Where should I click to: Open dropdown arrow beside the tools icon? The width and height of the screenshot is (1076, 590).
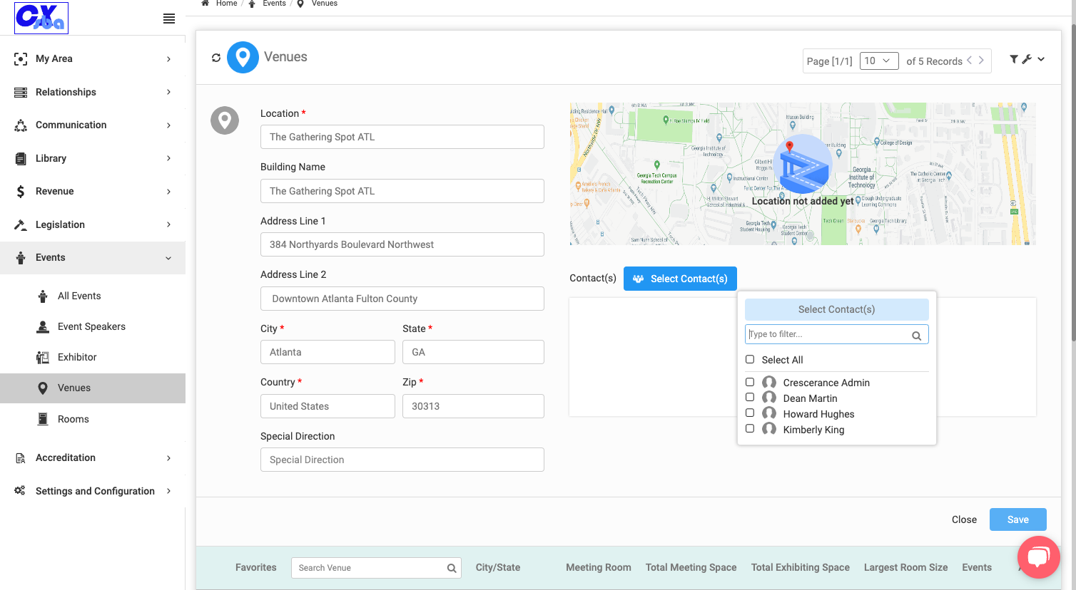(x=1041, y=60)
